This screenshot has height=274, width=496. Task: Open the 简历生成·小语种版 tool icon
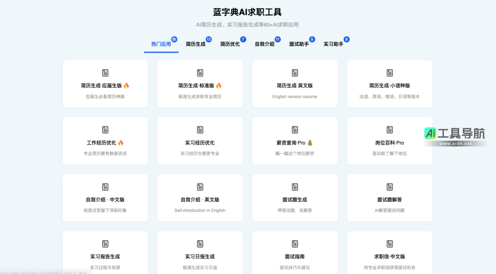click(x=389, y=72)
